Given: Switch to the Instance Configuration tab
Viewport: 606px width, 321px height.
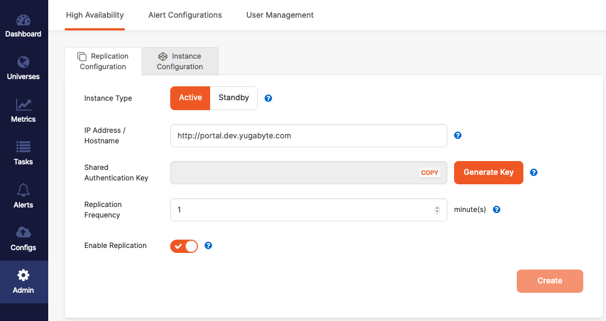Looking at the screenshot, I should [180, 61].
